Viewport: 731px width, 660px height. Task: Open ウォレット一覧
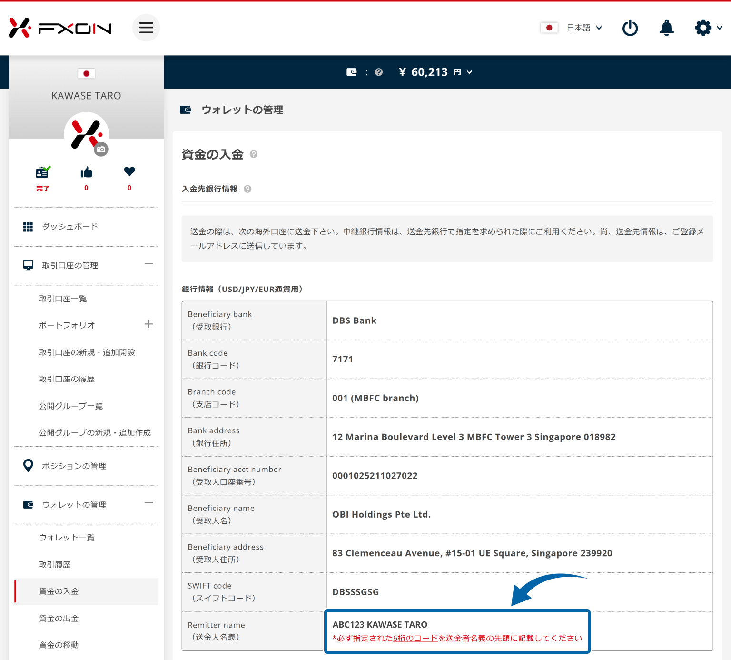pyautogui.click(x=67, y=538)
